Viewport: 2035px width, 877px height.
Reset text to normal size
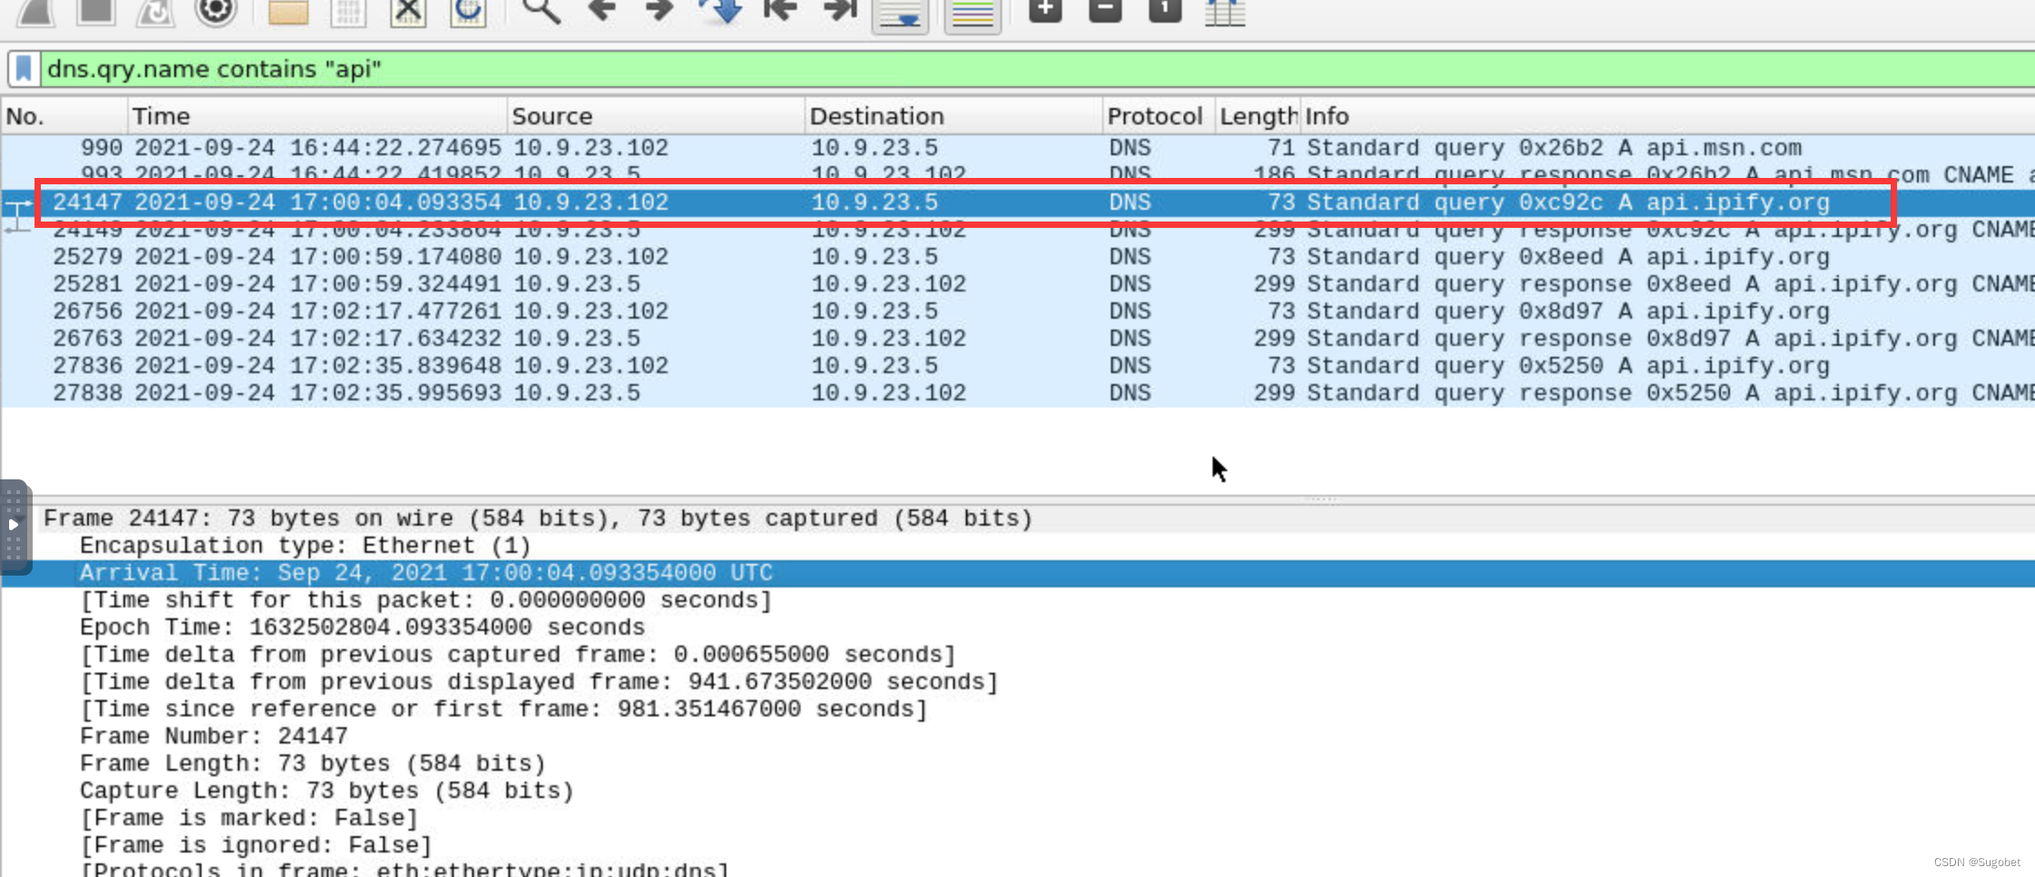1165,10
